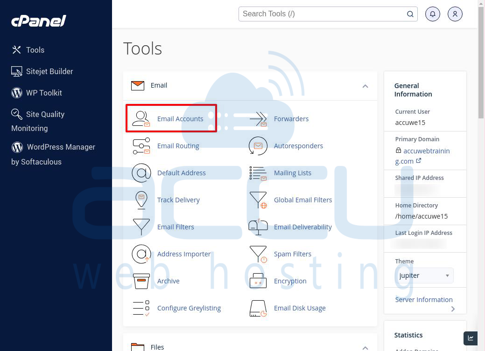Open the Track Delivery tool
Viewport: 485px width, 351px height.
click(x=141, y=200)
